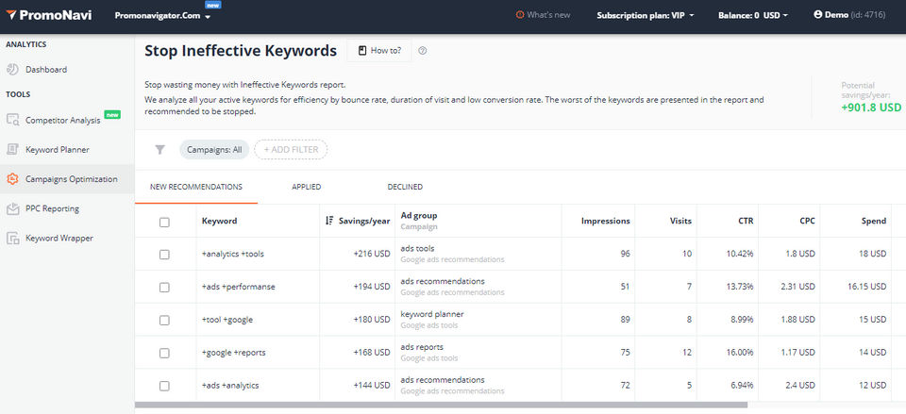
Task: Check the '+analytics +tools' keyword row
Action: tap(164, 255)
